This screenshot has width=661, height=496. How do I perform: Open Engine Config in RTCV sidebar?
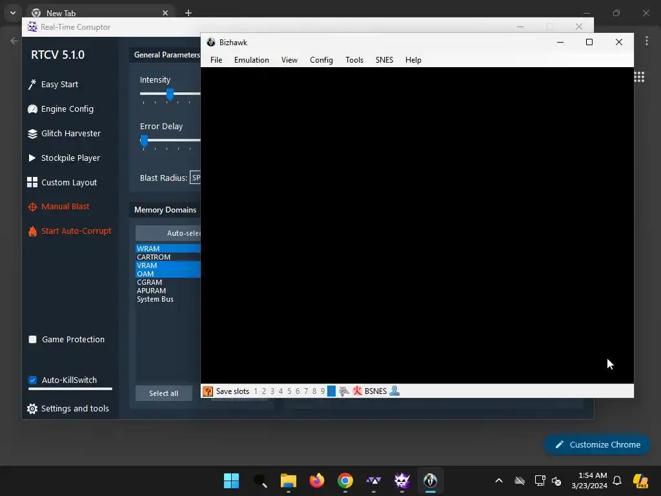point(61,108)
